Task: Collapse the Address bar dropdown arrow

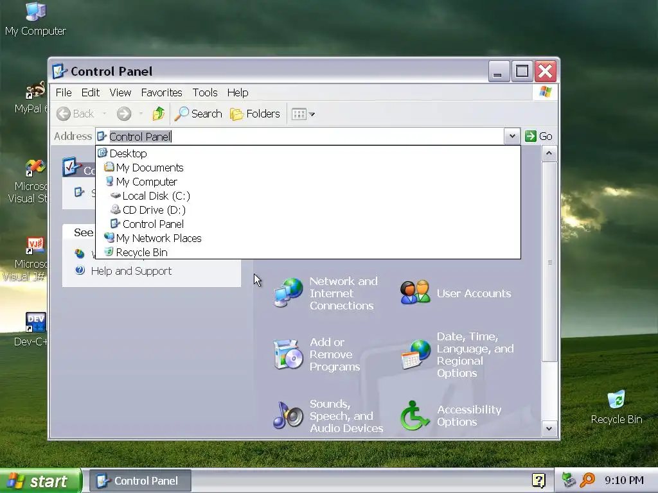Action: [512, 136]
